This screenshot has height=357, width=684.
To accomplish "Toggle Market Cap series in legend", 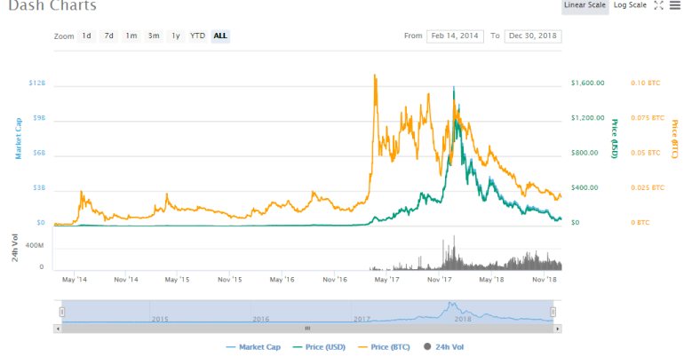I will (253, 347).
